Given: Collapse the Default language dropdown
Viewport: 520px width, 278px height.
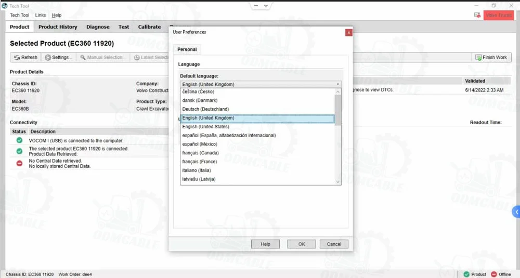Looking at the screenshot, I should 337,84.
